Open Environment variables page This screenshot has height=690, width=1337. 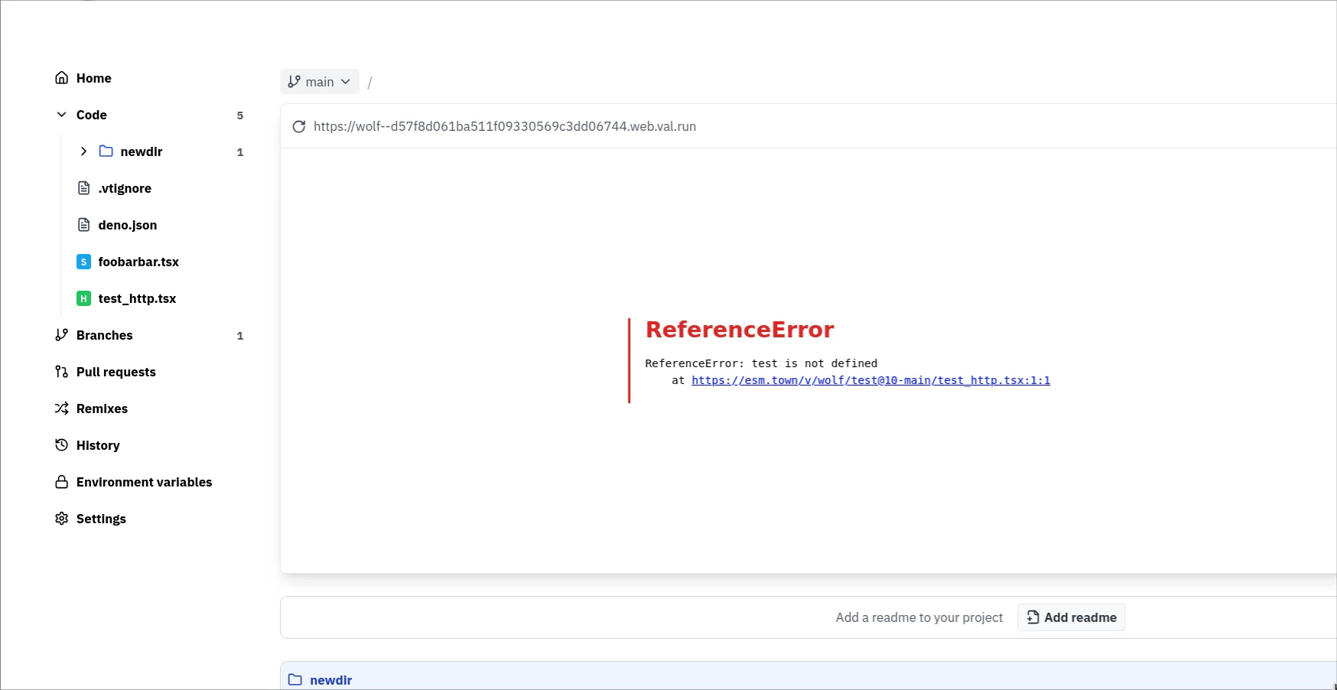(x=145, y=482)
